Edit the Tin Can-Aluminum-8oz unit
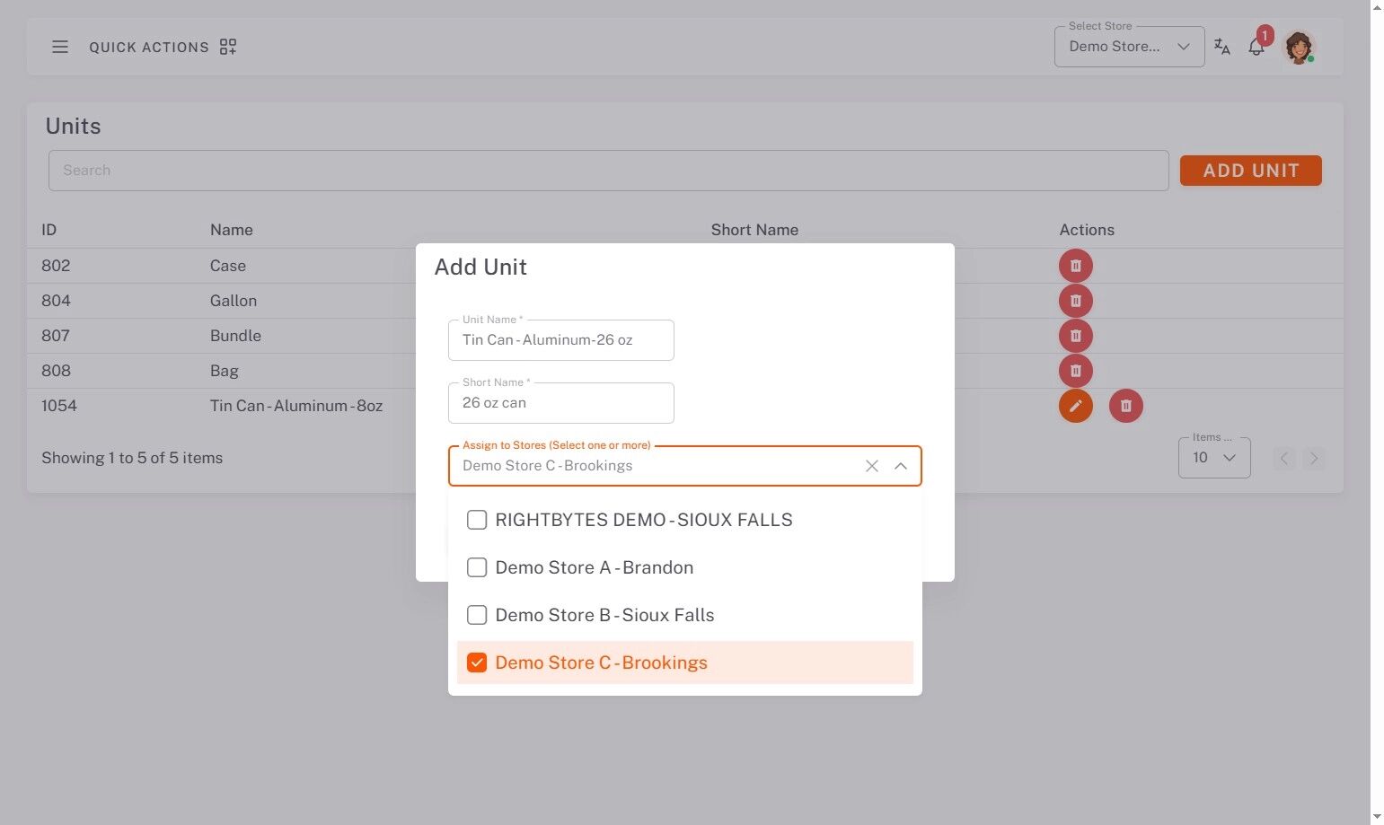 [x=1075, y=406]
